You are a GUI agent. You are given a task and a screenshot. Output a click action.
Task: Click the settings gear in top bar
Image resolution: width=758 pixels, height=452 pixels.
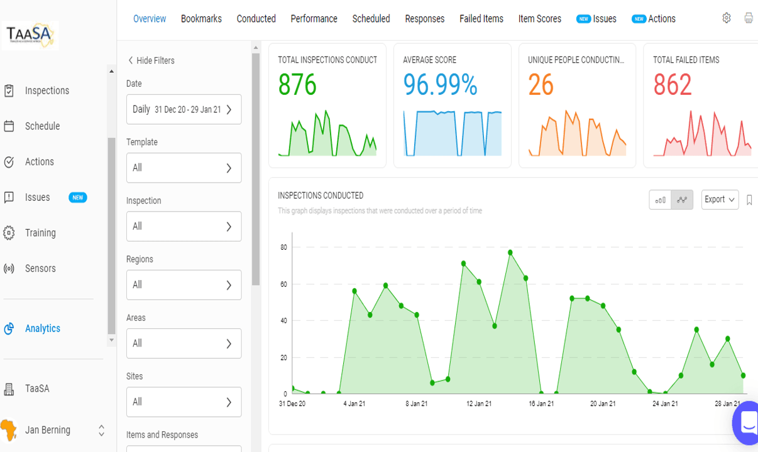727,18
